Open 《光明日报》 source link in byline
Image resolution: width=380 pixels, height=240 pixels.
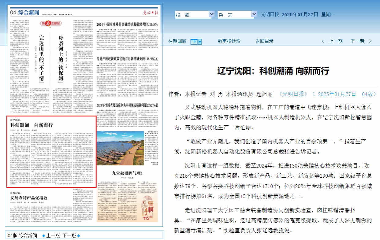pos(294,94)
